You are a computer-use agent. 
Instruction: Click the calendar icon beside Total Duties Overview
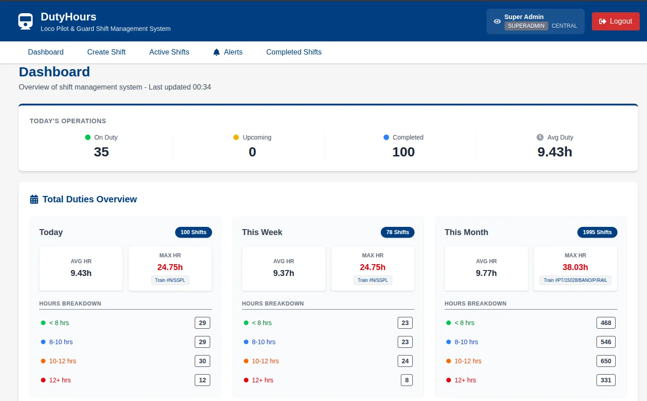[x=34, y=199]
